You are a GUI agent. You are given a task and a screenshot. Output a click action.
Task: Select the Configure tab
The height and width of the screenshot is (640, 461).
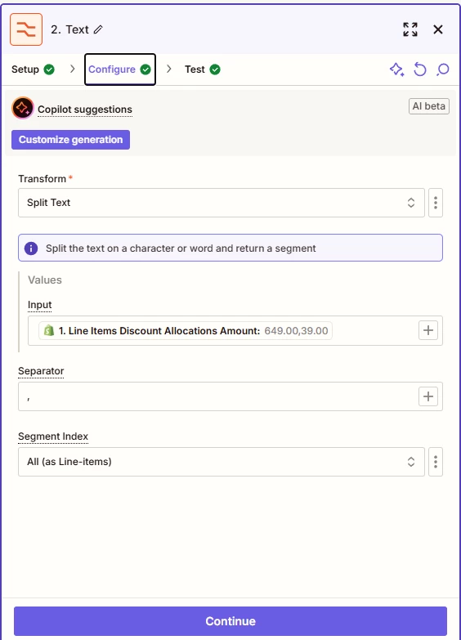pyautogui.click(x=119, y=69)
